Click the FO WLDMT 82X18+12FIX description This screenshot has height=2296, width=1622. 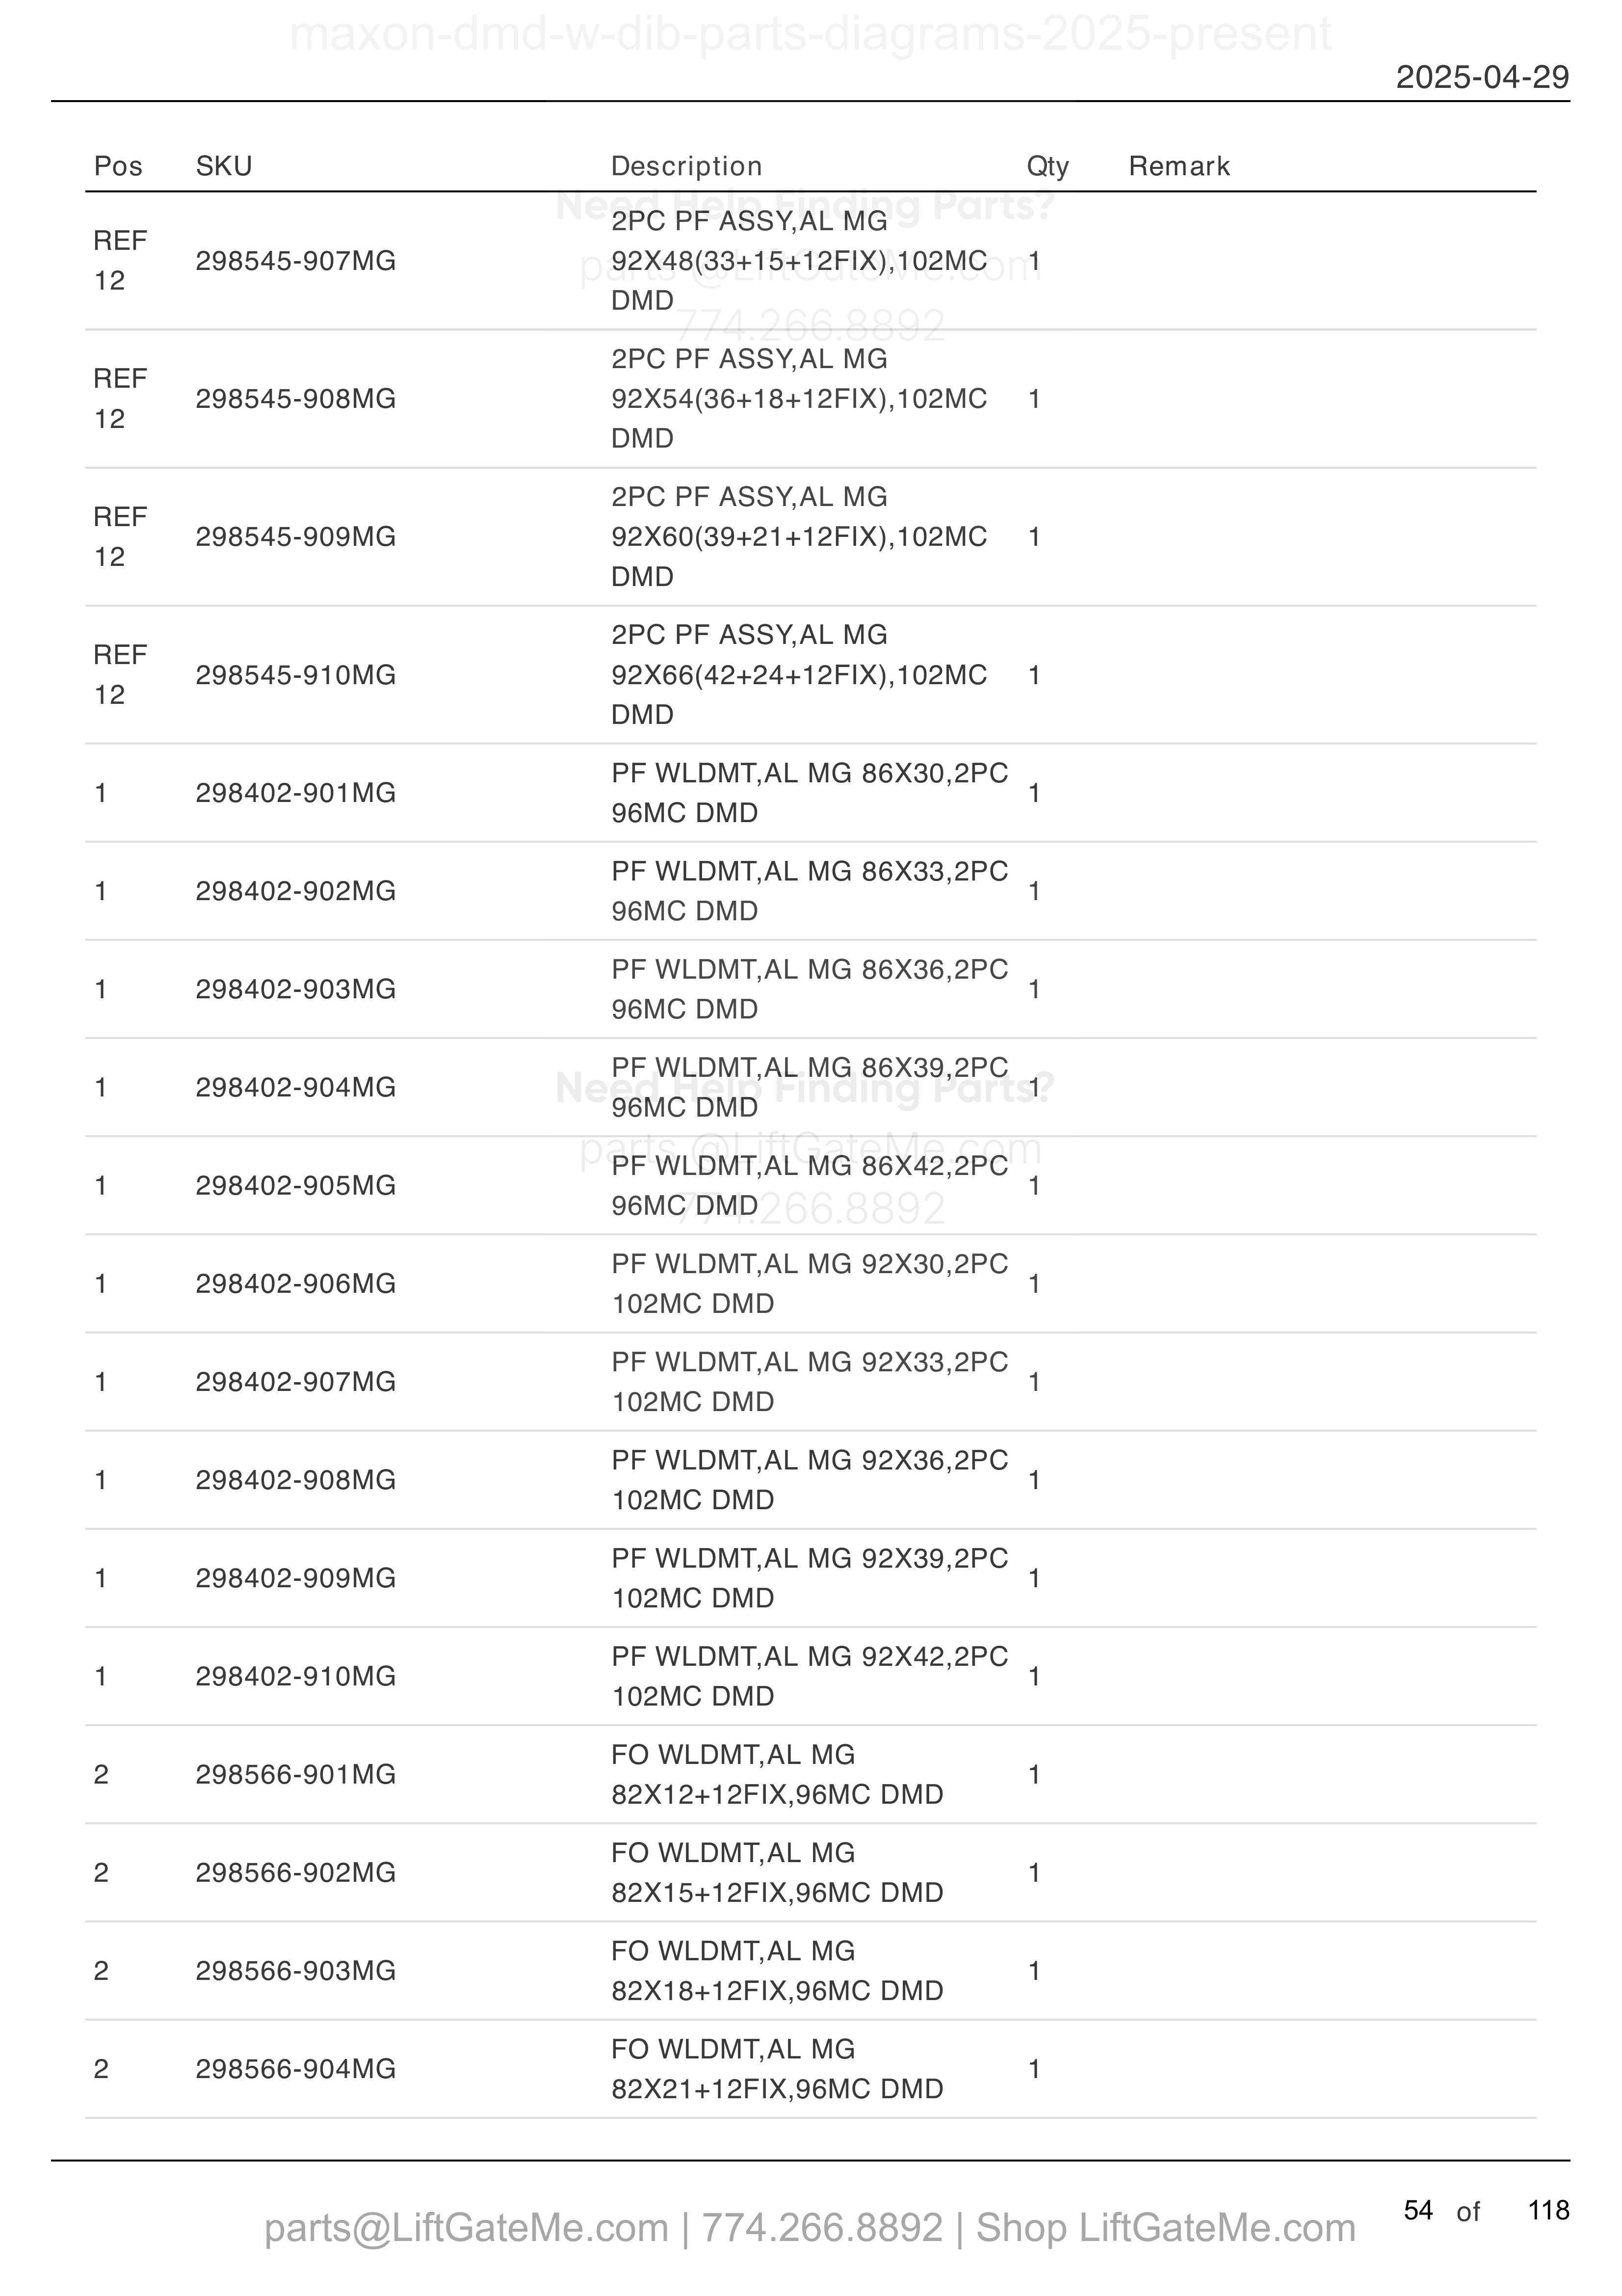pyautogui.click(x=778, y=1970)
